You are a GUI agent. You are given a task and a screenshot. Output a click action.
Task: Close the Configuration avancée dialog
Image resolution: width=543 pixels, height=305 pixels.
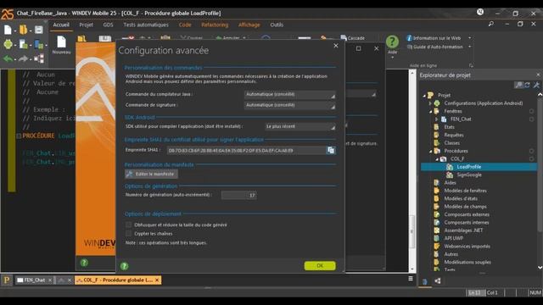coord(336,46)
